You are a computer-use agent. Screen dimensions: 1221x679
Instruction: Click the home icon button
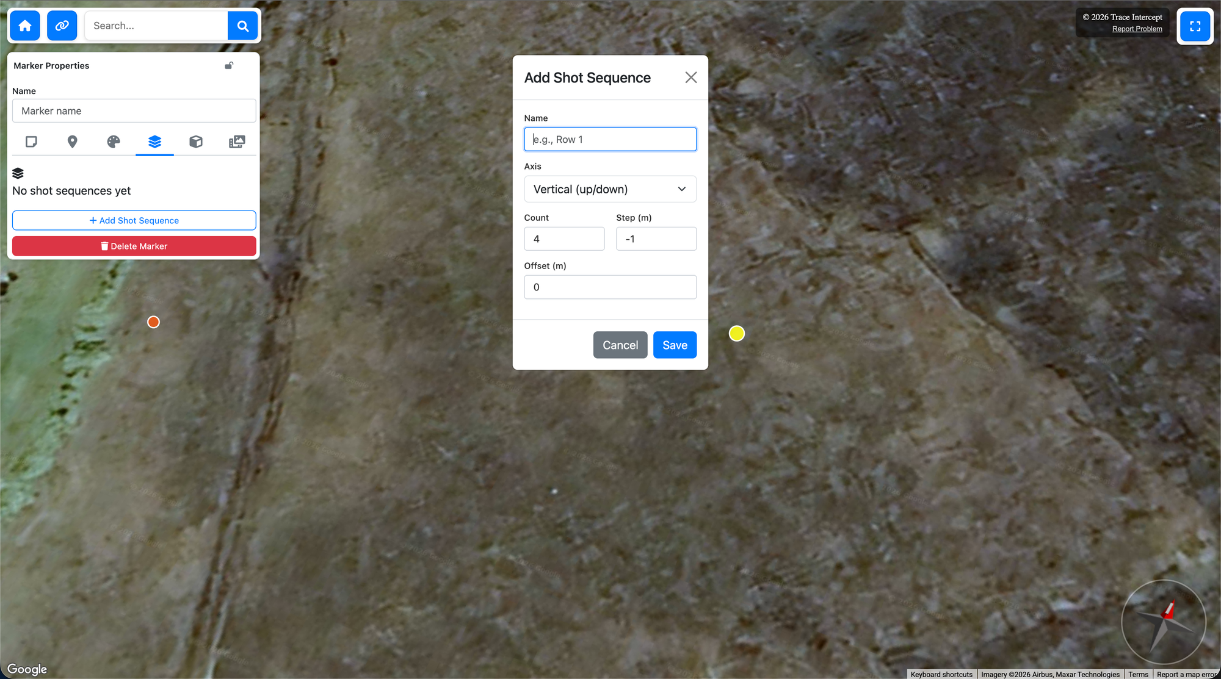tap(25, 26)
